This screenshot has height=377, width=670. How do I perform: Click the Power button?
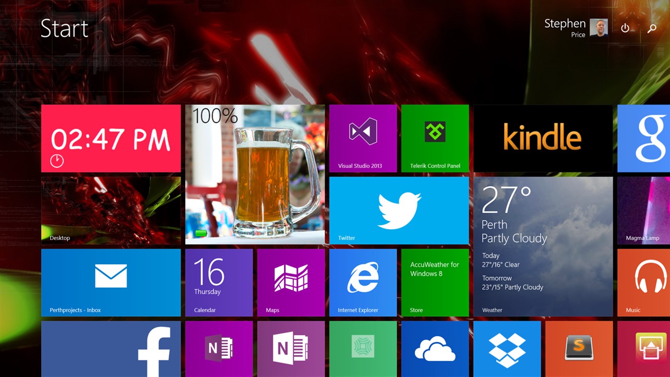pos(625,28)
